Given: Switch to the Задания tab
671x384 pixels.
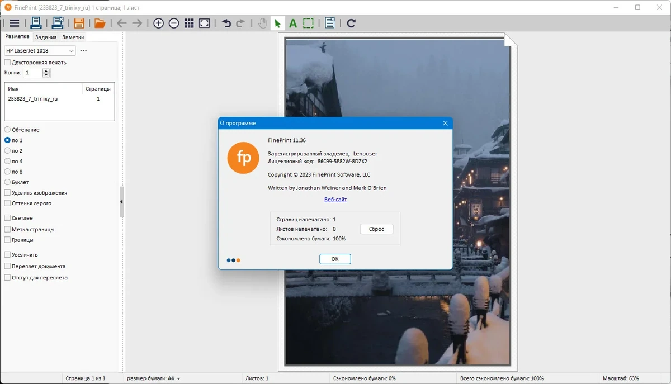Looking at the screenshot, I should [x=45, y=37].
